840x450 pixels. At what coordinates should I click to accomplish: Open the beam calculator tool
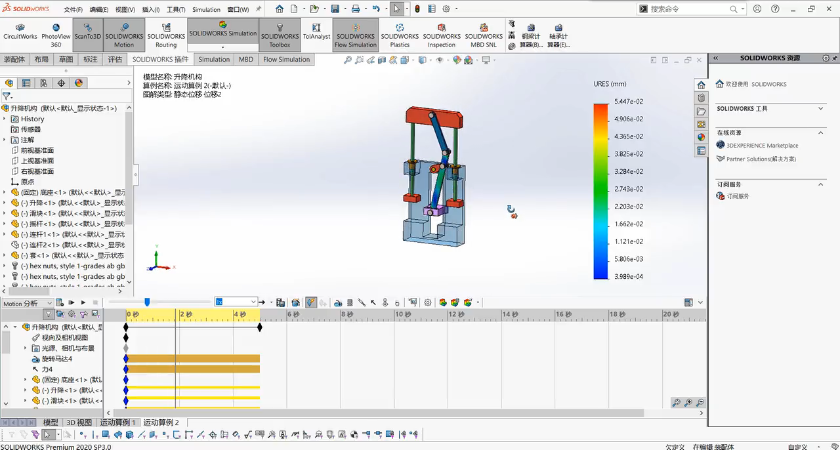click(x=531, y=36)
